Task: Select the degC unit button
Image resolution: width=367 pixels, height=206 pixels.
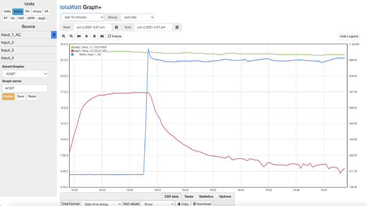Action: [x=42, y=18]
